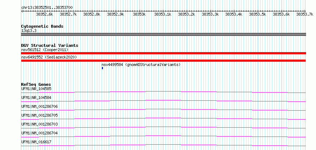
Task: Select transcript UFM1|NM_001286706 label
Action: (x=39, y=106)
